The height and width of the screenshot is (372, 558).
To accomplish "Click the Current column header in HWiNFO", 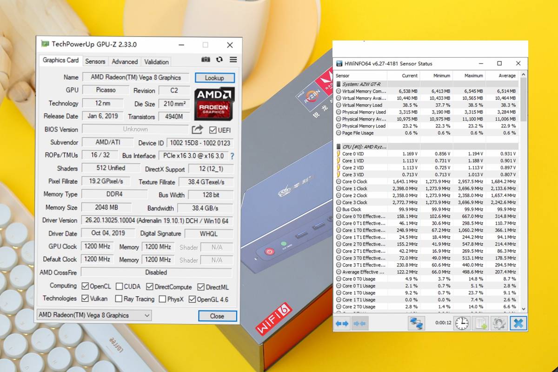I will click(404, 75).
